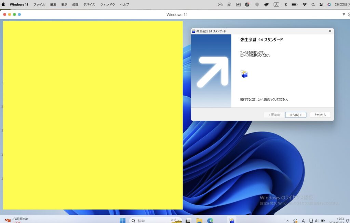
Task: Click the display mirroring icon in the macOS menu bar
Action: click(x=238, y=4)
